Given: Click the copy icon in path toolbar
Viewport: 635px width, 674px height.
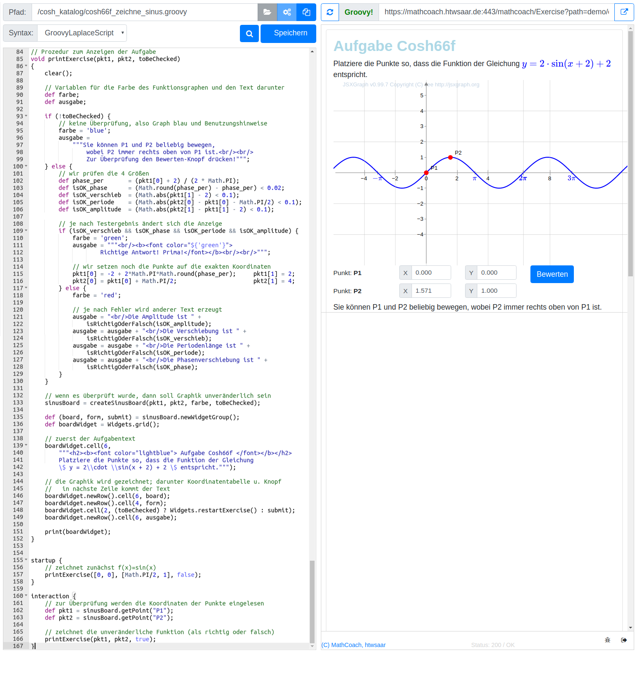Looking at the screenshot, I should coord(306,12).
